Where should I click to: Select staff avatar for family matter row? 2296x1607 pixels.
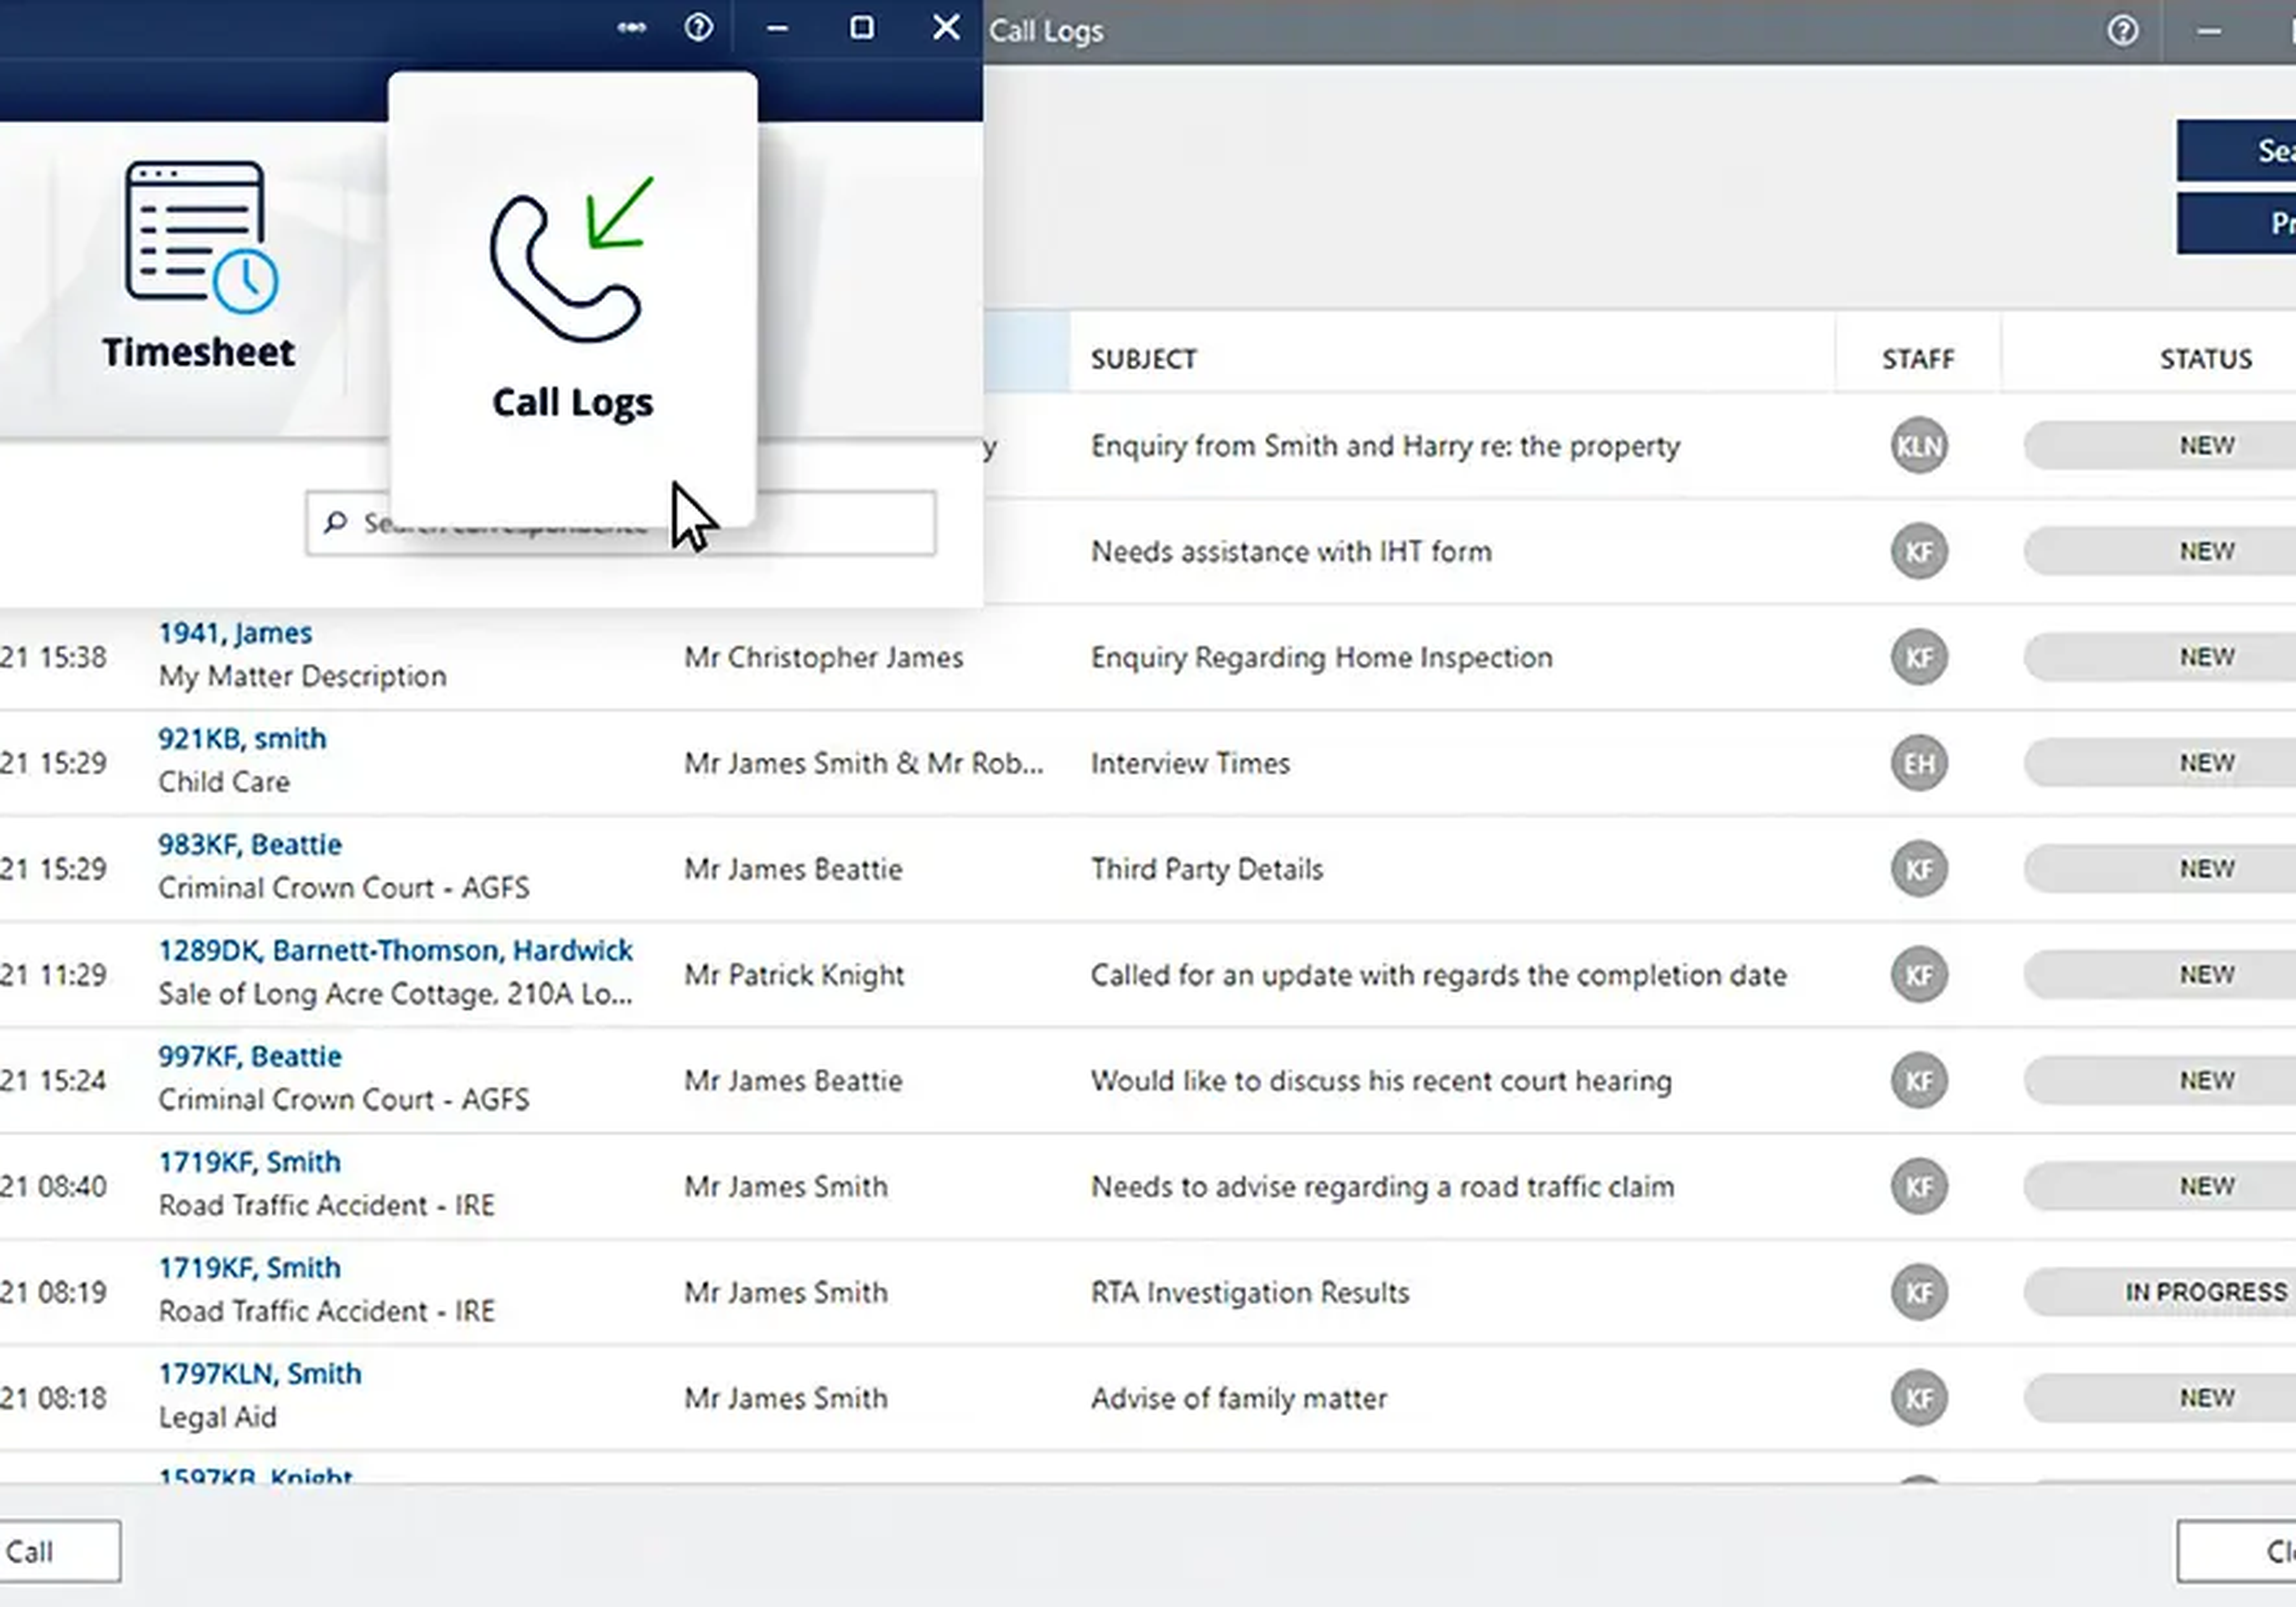click(1918, 1398)
